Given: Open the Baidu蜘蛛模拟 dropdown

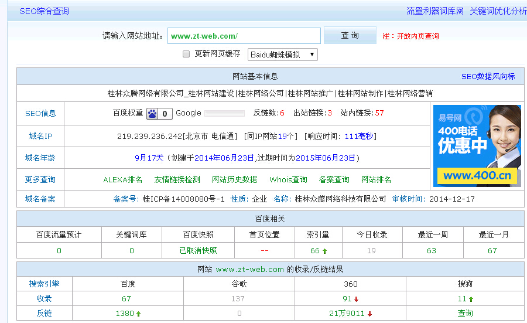Looking at the screenshot, I should click(283, 55).
